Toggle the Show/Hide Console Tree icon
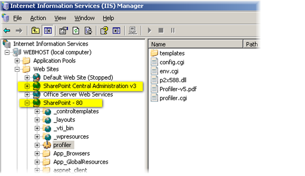Viewport: 305px width, 176px height. pyautogui.click(x=48, y=31)
